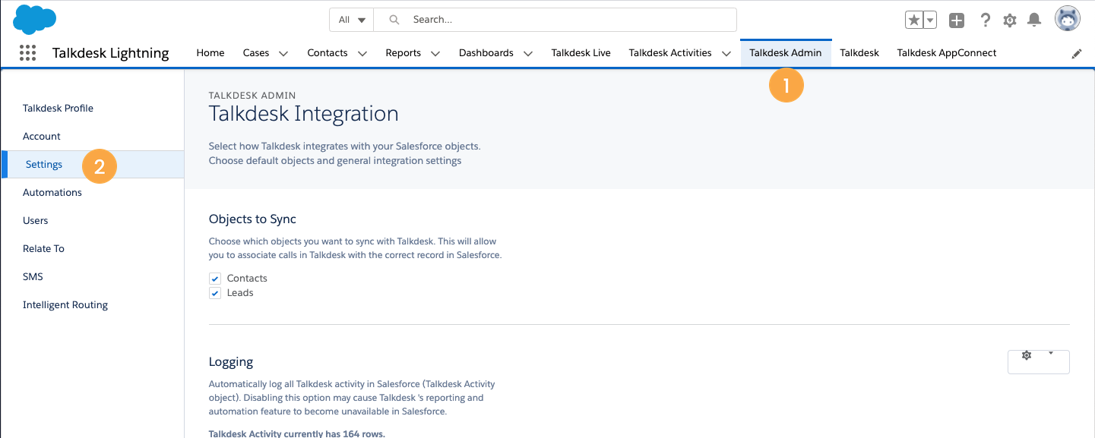Viewport: 1095px width, 438px height.
Task: Go to Salesforce home via the cloud logo
Action: point(35,19)
